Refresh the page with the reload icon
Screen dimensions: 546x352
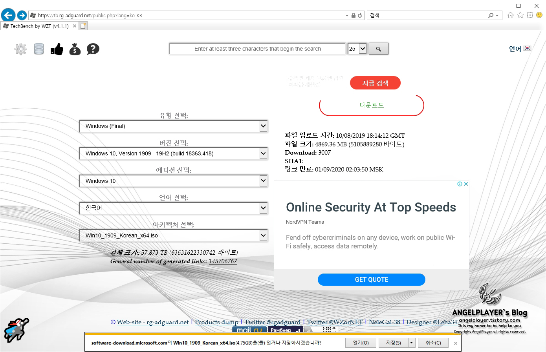click(359, 16)
